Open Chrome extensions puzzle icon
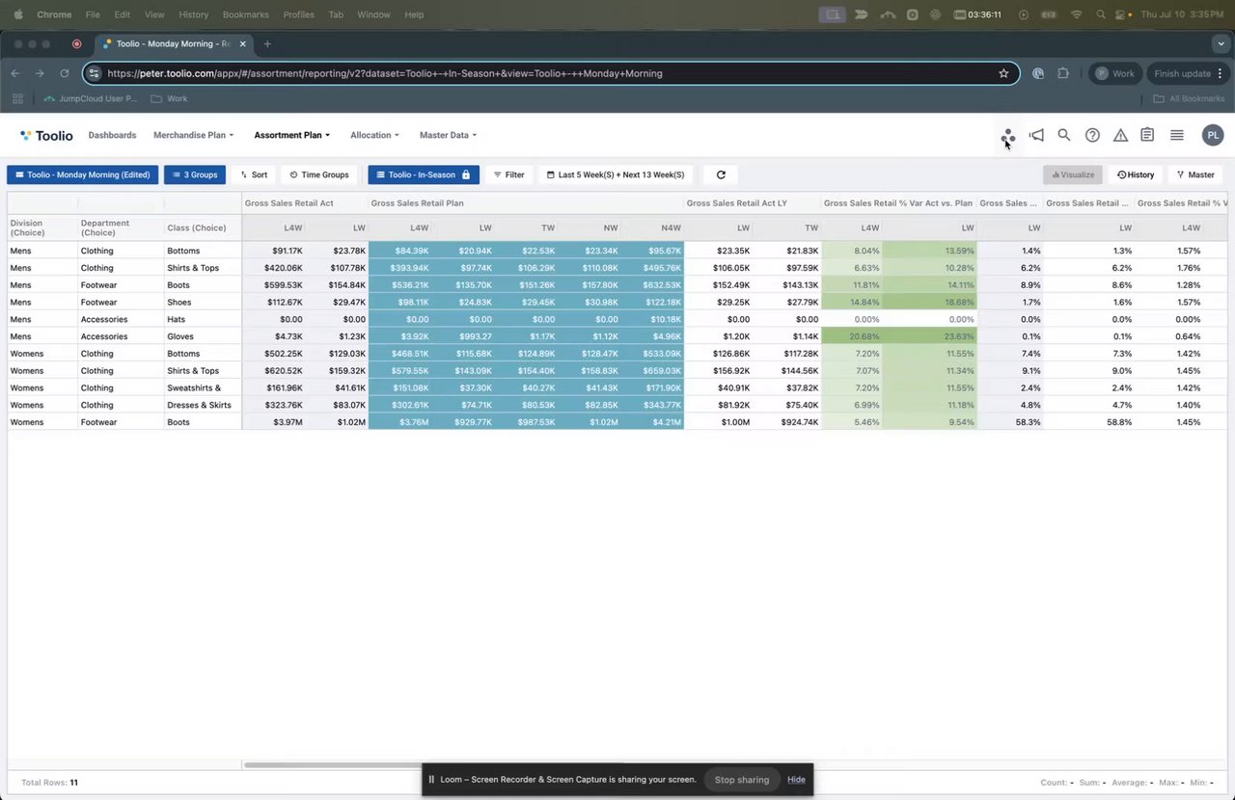The height and width of the screenshot is (800, 1235). click(1063, 73)
